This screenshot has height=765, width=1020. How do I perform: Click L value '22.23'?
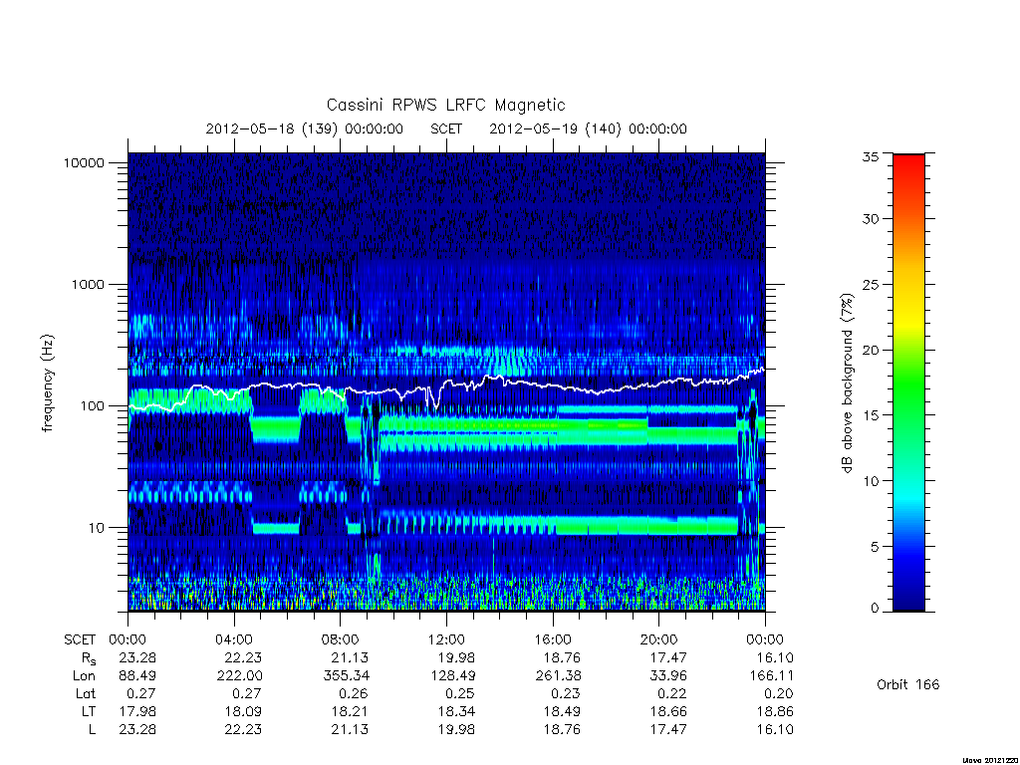(x=243, y=730)
